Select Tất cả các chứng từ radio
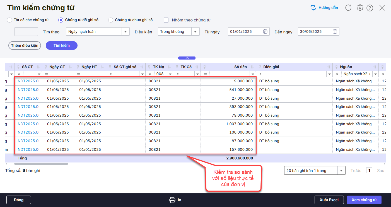The height and width of the screenshot is (207, 391). (9, 20)
